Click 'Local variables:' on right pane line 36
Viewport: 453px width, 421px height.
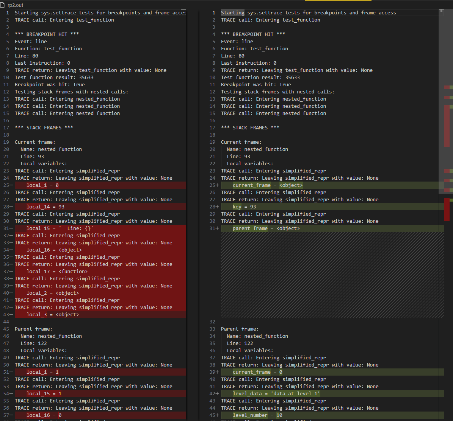250,350
